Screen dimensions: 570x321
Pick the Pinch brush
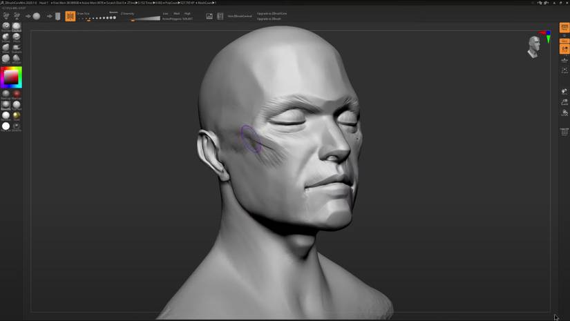(x=17, y=37)
